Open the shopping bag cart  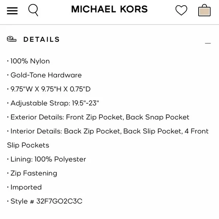click(x=205, y=10)
